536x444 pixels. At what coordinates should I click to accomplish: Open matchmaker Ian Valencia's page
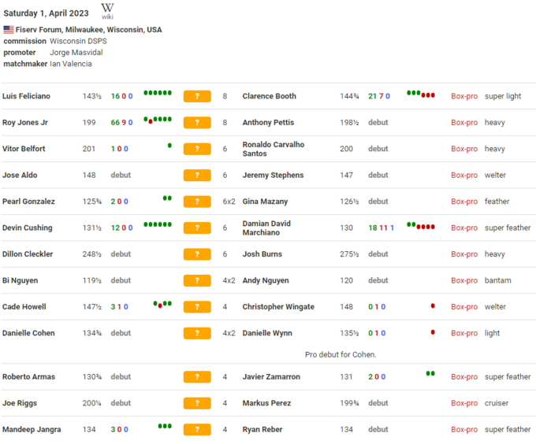coord(71,64)
